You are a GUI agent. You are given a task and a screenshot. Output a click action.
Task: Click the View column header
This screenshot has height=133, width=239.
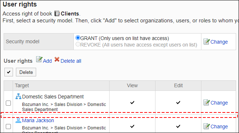pyautogui.click(x=132, y=85)
